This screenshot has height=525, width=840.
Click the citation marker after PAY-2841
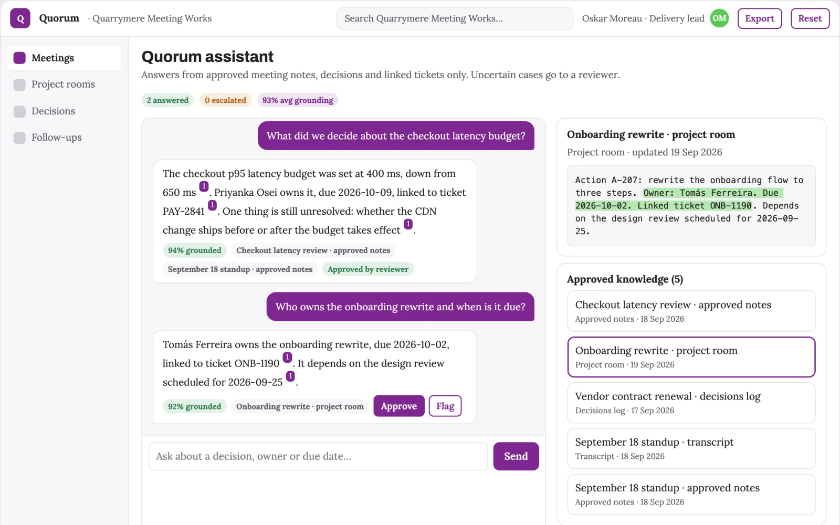pyautogui.click(x=212, y=205)
